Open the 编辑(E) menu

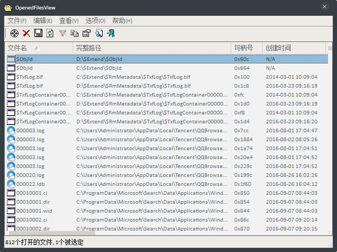tap(43, 21)
